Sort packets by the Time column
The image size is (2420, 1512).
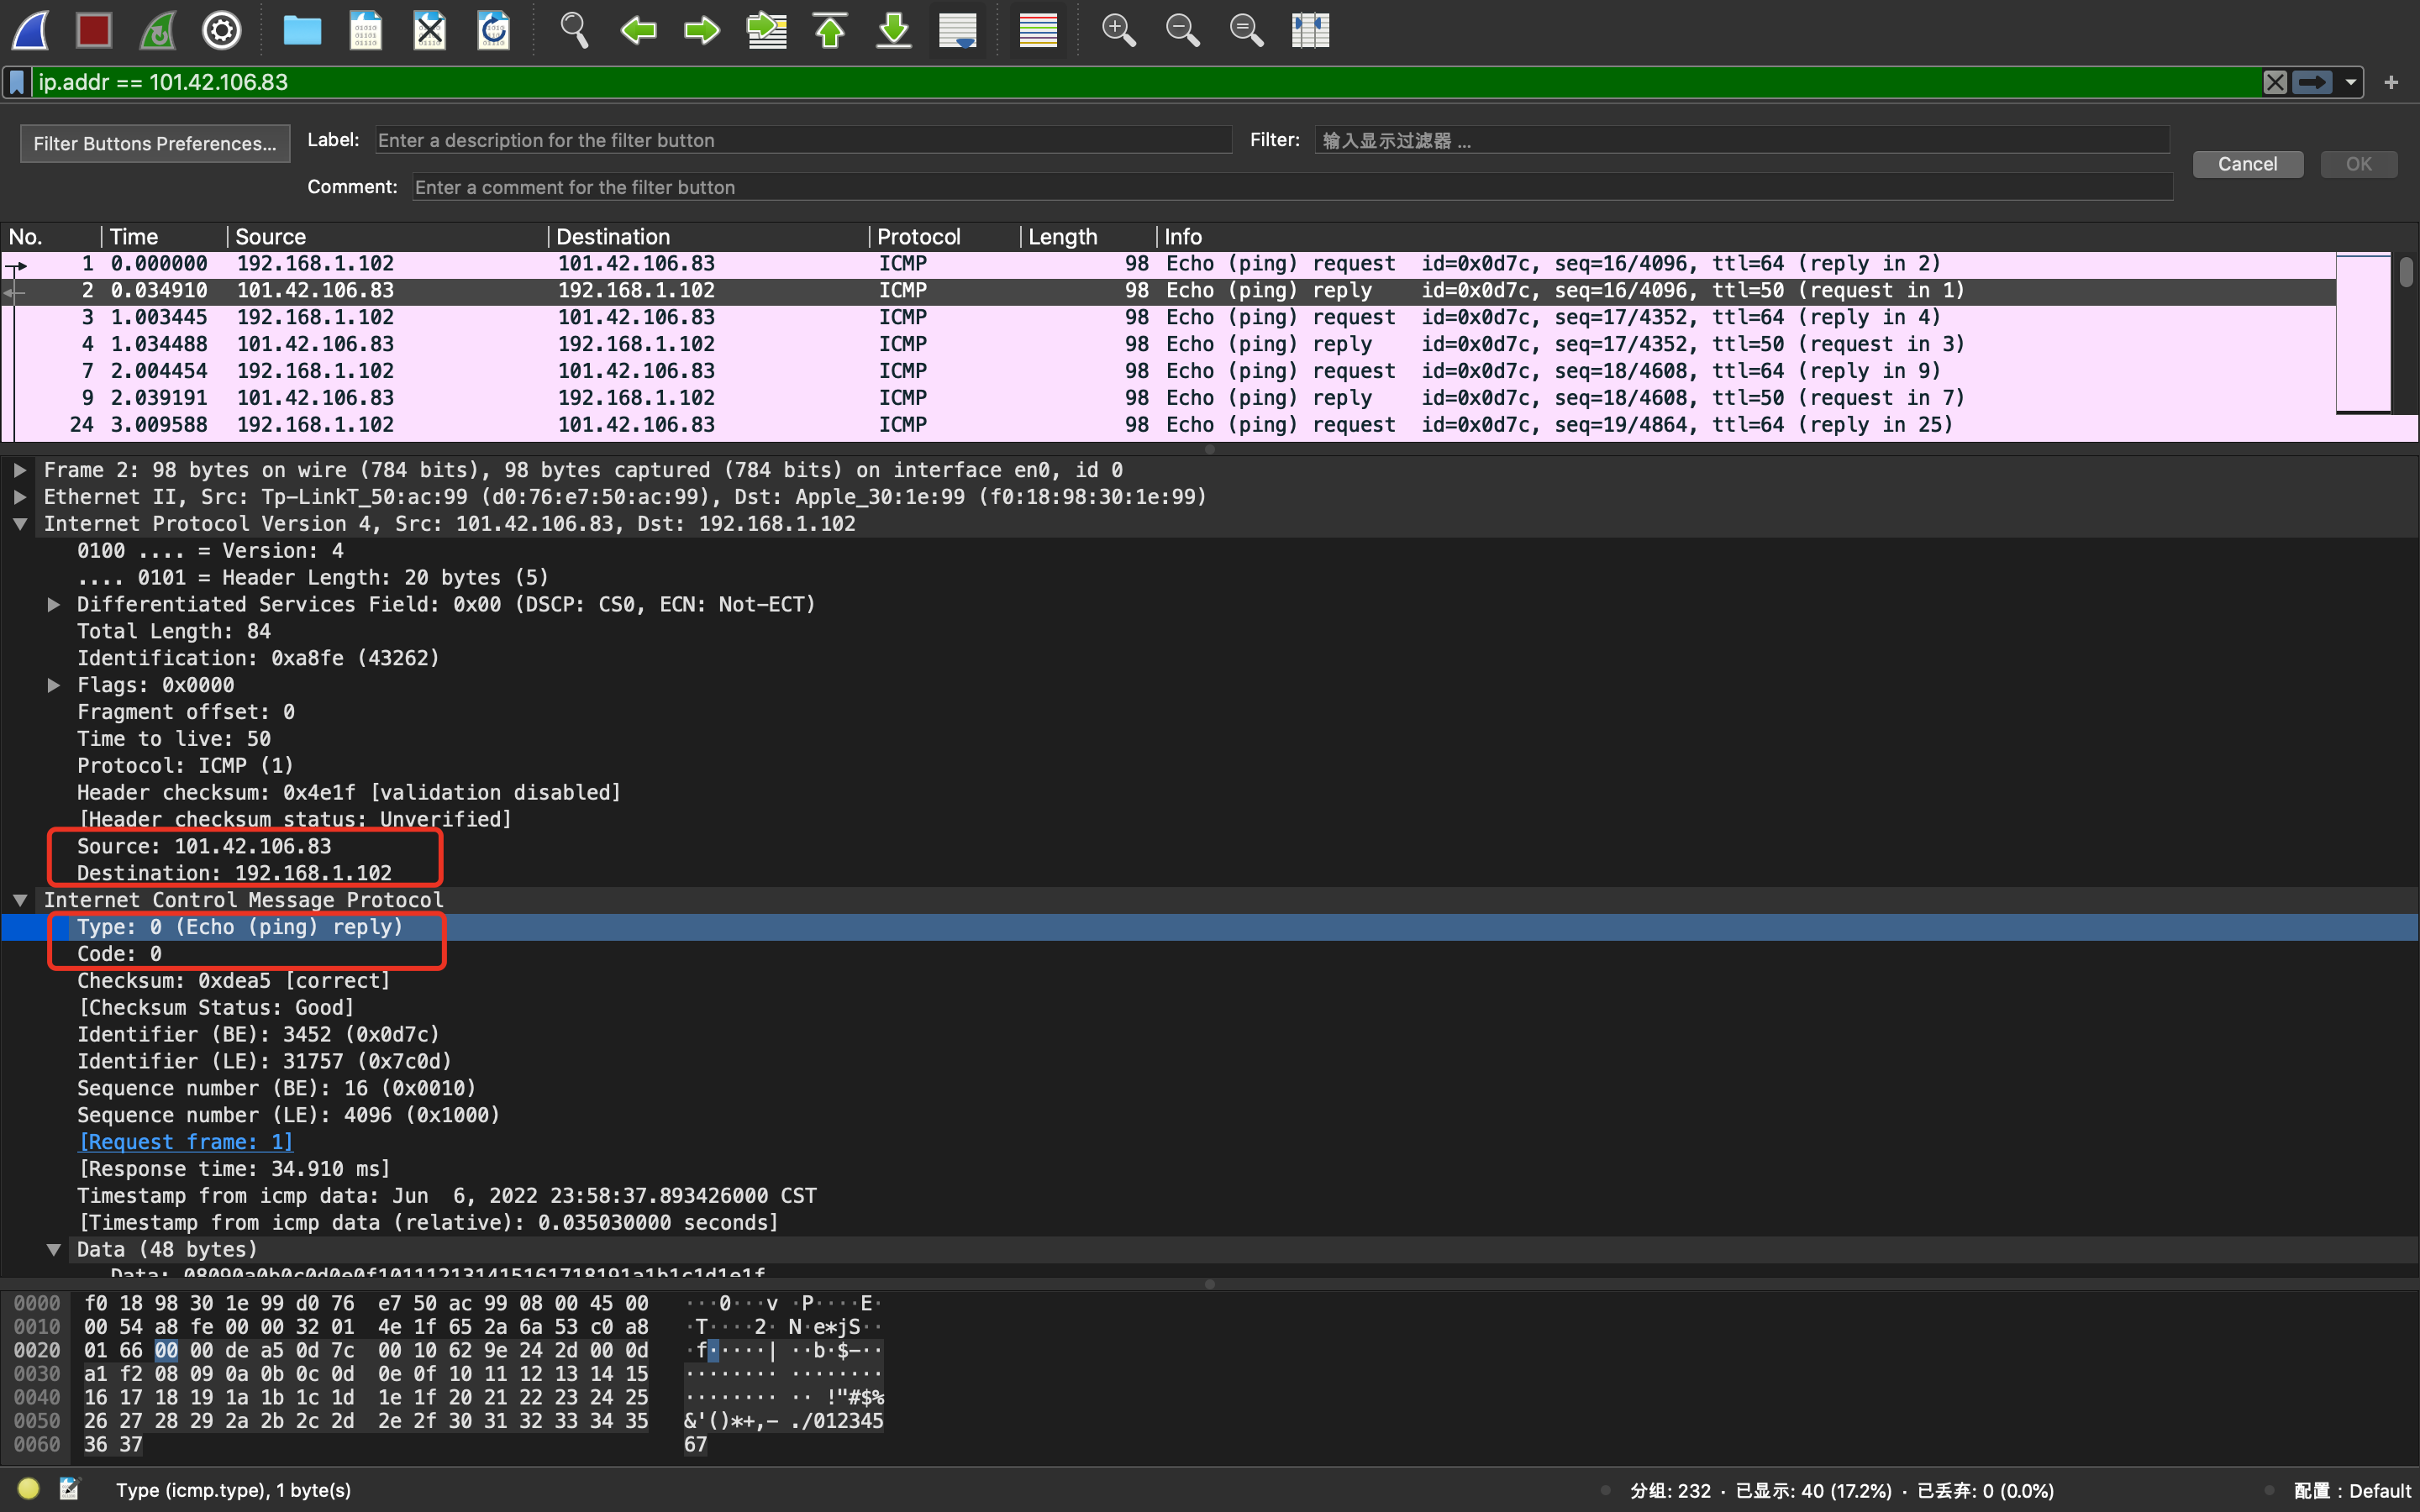(164, 237)
